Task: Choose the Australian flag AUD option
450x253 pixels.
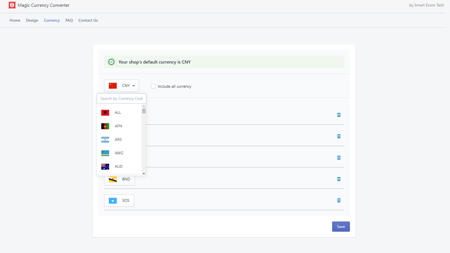Action: [118, 167]
